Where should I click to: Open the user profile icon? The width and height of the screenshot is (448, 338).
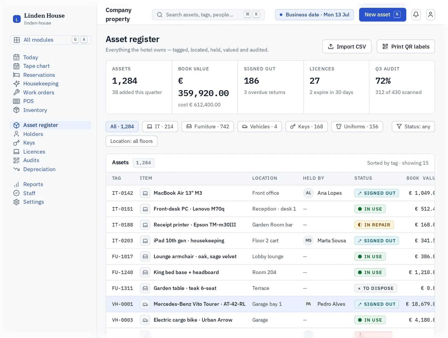pos(430,15)
